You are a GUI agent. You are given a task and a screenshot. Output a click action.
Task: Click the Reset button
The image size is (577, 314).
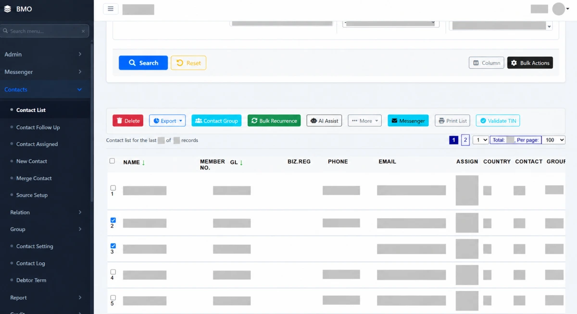click(x=188, y=63)
